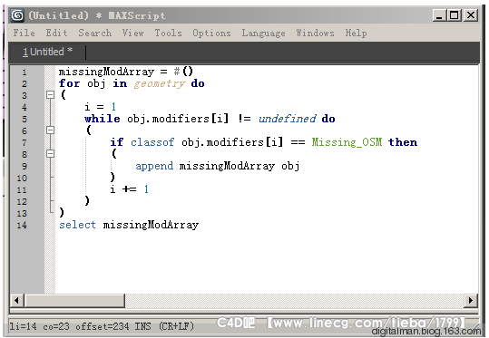Minimize the MAXScript editor window
The image size is (489, 338).
pyautogui.click(x=440, y=15)
